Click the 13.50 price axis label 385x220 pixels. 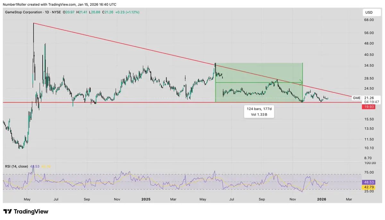(x=369, y=128)
